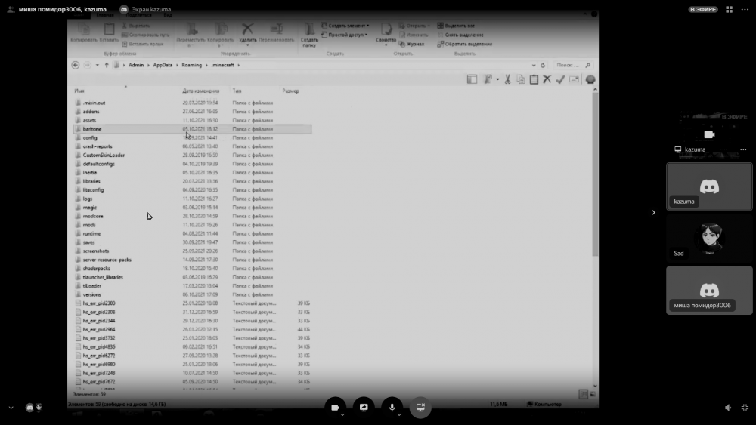756x425 pixels.
Task: Mute the microphone in call controls
Action: (x=392, y=407)
